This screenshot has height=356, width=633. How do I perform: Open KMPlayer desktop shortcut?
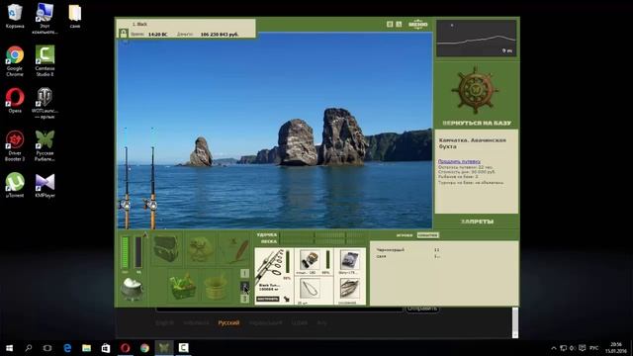point(45,185)
